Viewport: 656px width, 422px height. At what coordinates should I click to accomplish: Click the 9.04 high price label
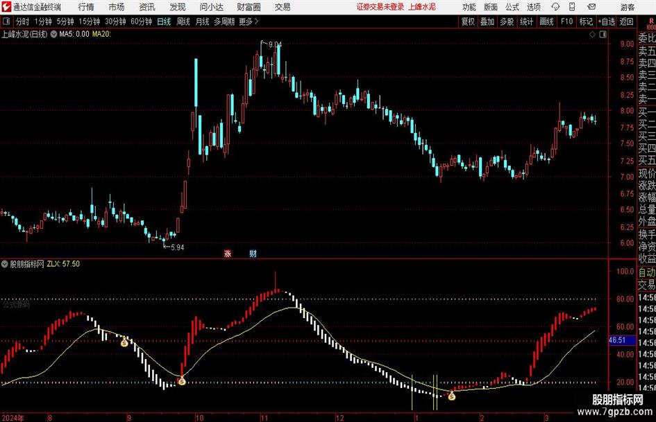(x=275, y=44)
